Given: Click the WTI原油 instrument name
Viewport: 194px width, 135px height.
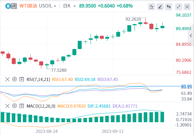Looking at the screenshot, I should click(28, 6).
